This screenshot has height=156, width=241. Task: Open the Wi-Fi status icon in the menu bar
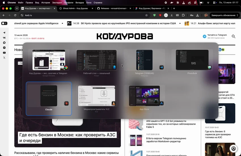(208, 3)
